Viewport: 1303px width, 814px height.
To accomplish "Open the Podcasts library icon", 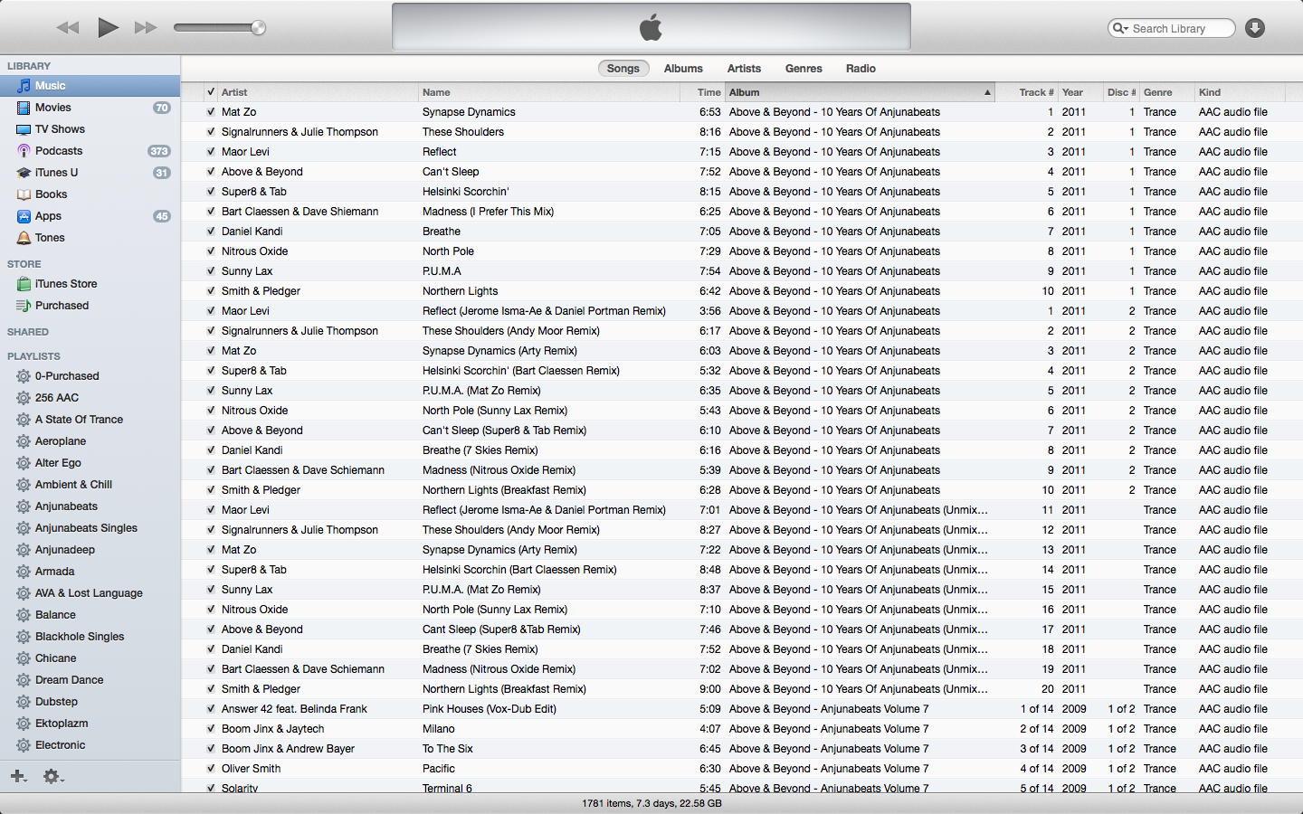I will (x=24, y=151).
